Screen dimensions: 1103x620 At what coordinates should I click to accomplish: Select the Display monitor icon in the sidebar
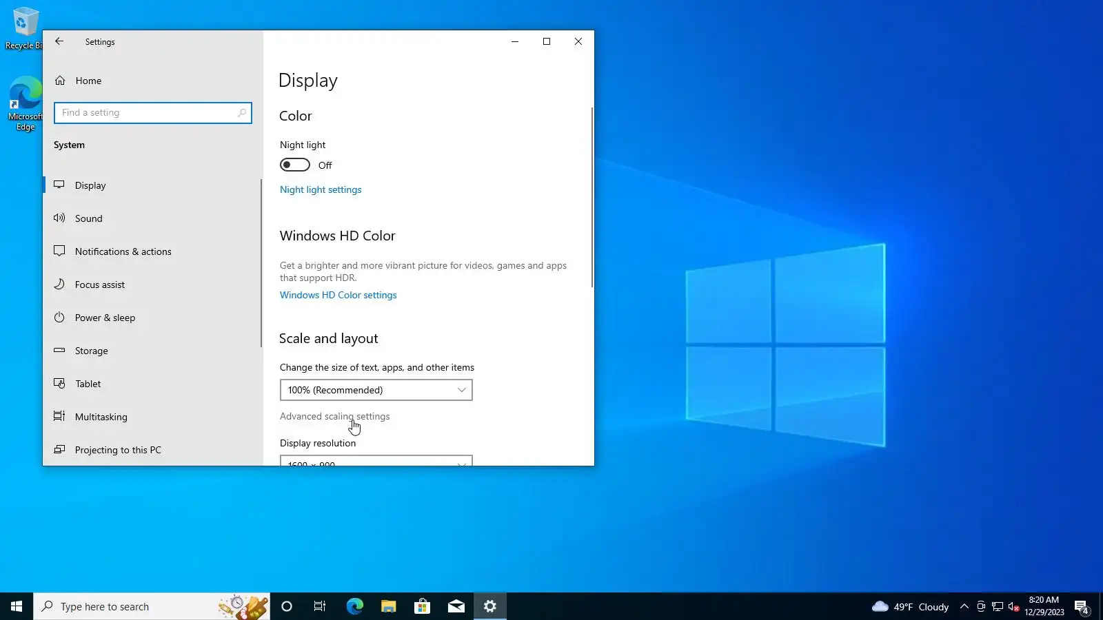coord(59,185)
